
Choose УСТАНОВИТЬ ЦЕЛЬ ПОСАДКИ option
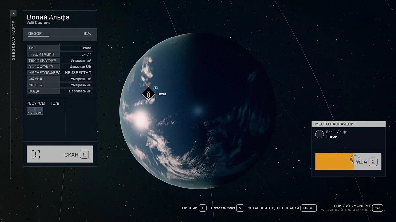pos(274,208)
